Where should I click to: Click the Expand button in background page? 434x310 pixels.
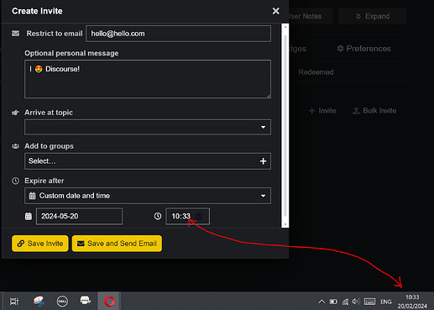pyautogui.click(x=372, y=16)
